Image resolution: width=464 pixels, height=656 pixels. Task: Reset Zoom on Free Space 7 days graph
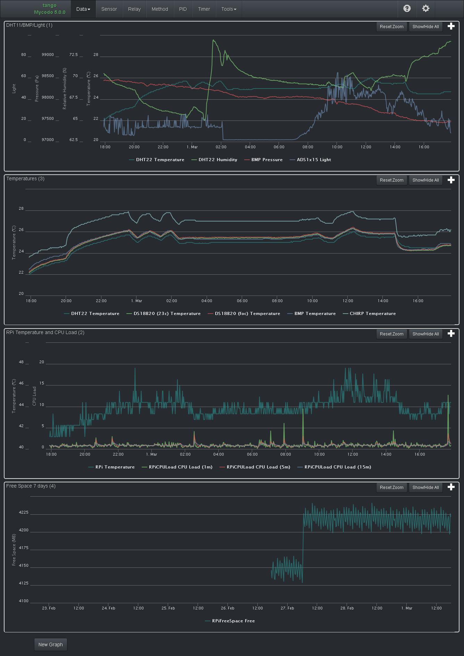click(392, 488)
